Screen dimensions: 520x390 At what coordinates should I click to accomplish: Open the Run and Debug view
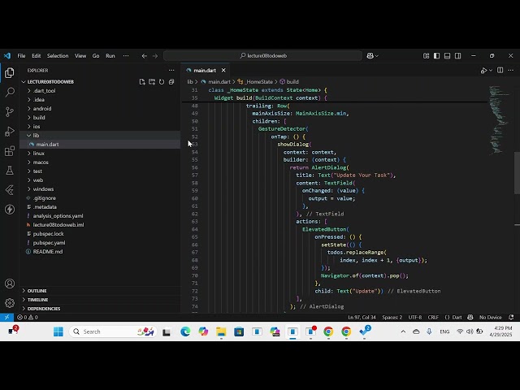click(x=10, y=132)
